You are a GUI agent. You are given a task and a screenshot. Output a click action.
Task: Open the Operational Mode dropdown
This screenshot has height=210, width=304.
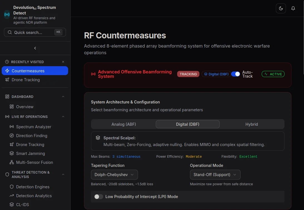tap(215, 175)
